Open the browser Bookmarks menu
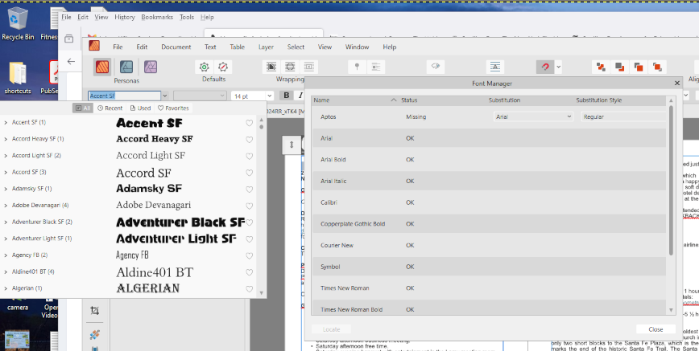The image size is (699, 351). coord(157,17)
